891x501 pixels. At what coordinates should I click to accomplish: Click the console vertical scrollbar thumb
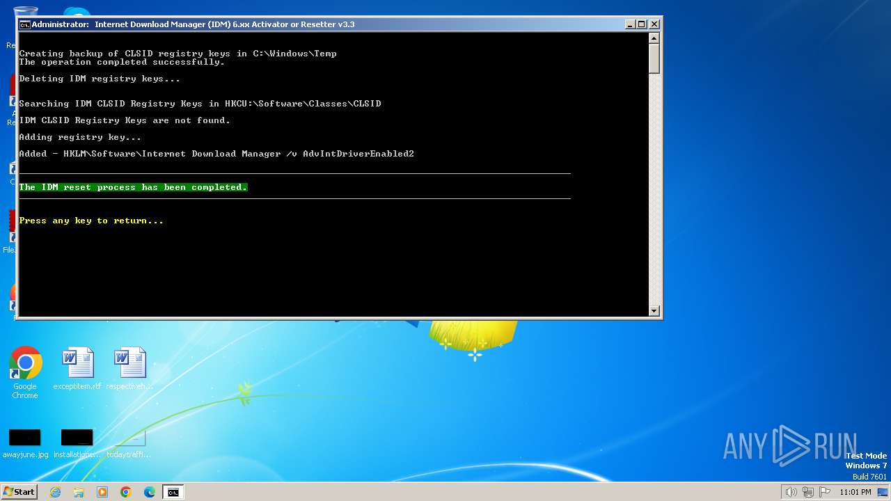654,58
